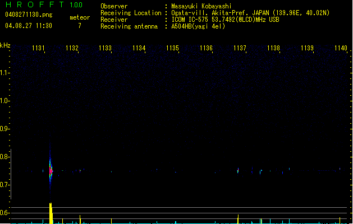Screen dimensions: 353x224
Task: Click the 0.8 kHz frequency label
Action: point(4,157)
